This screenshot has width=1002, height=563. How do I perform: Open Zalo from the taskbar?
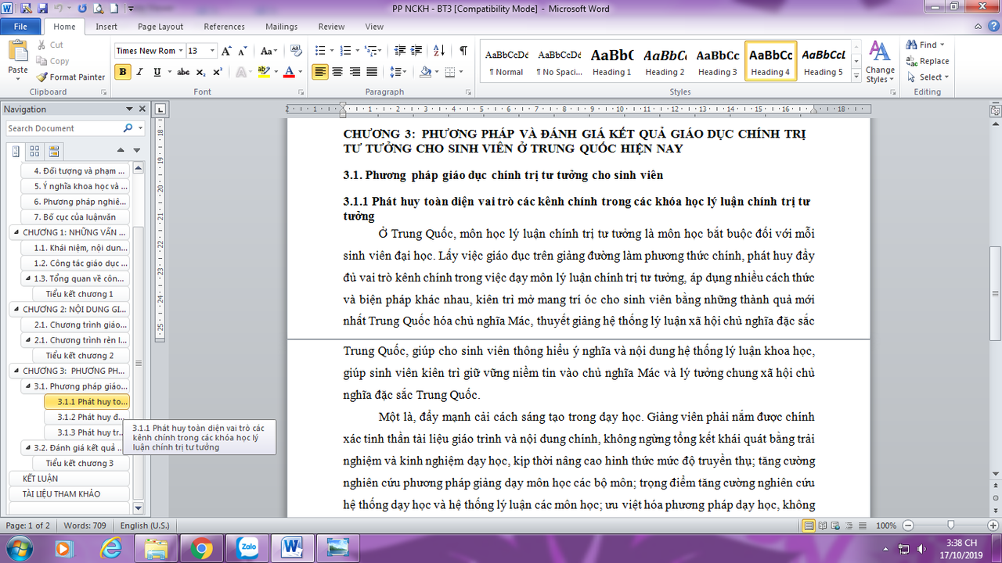pyautogui.click(x=249, y=547)
